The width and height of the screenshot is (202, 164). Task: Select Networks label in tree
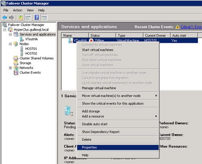[26, 68]
